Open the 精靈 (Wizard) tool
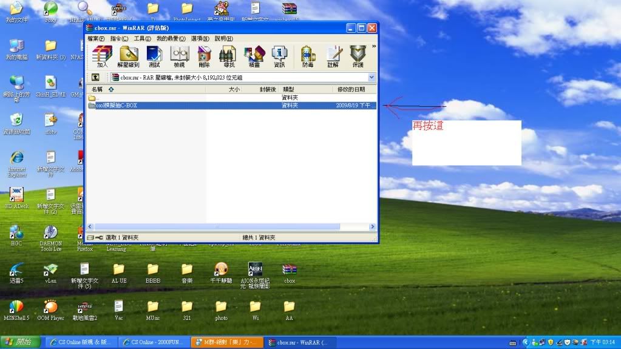Screen dimensions: 621x349 [254, 56]
